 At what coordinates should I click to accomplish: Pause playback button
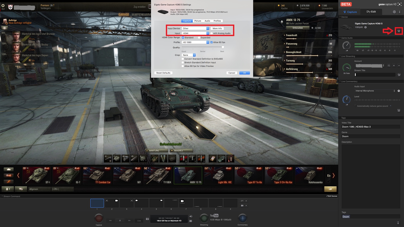[120, 220]
